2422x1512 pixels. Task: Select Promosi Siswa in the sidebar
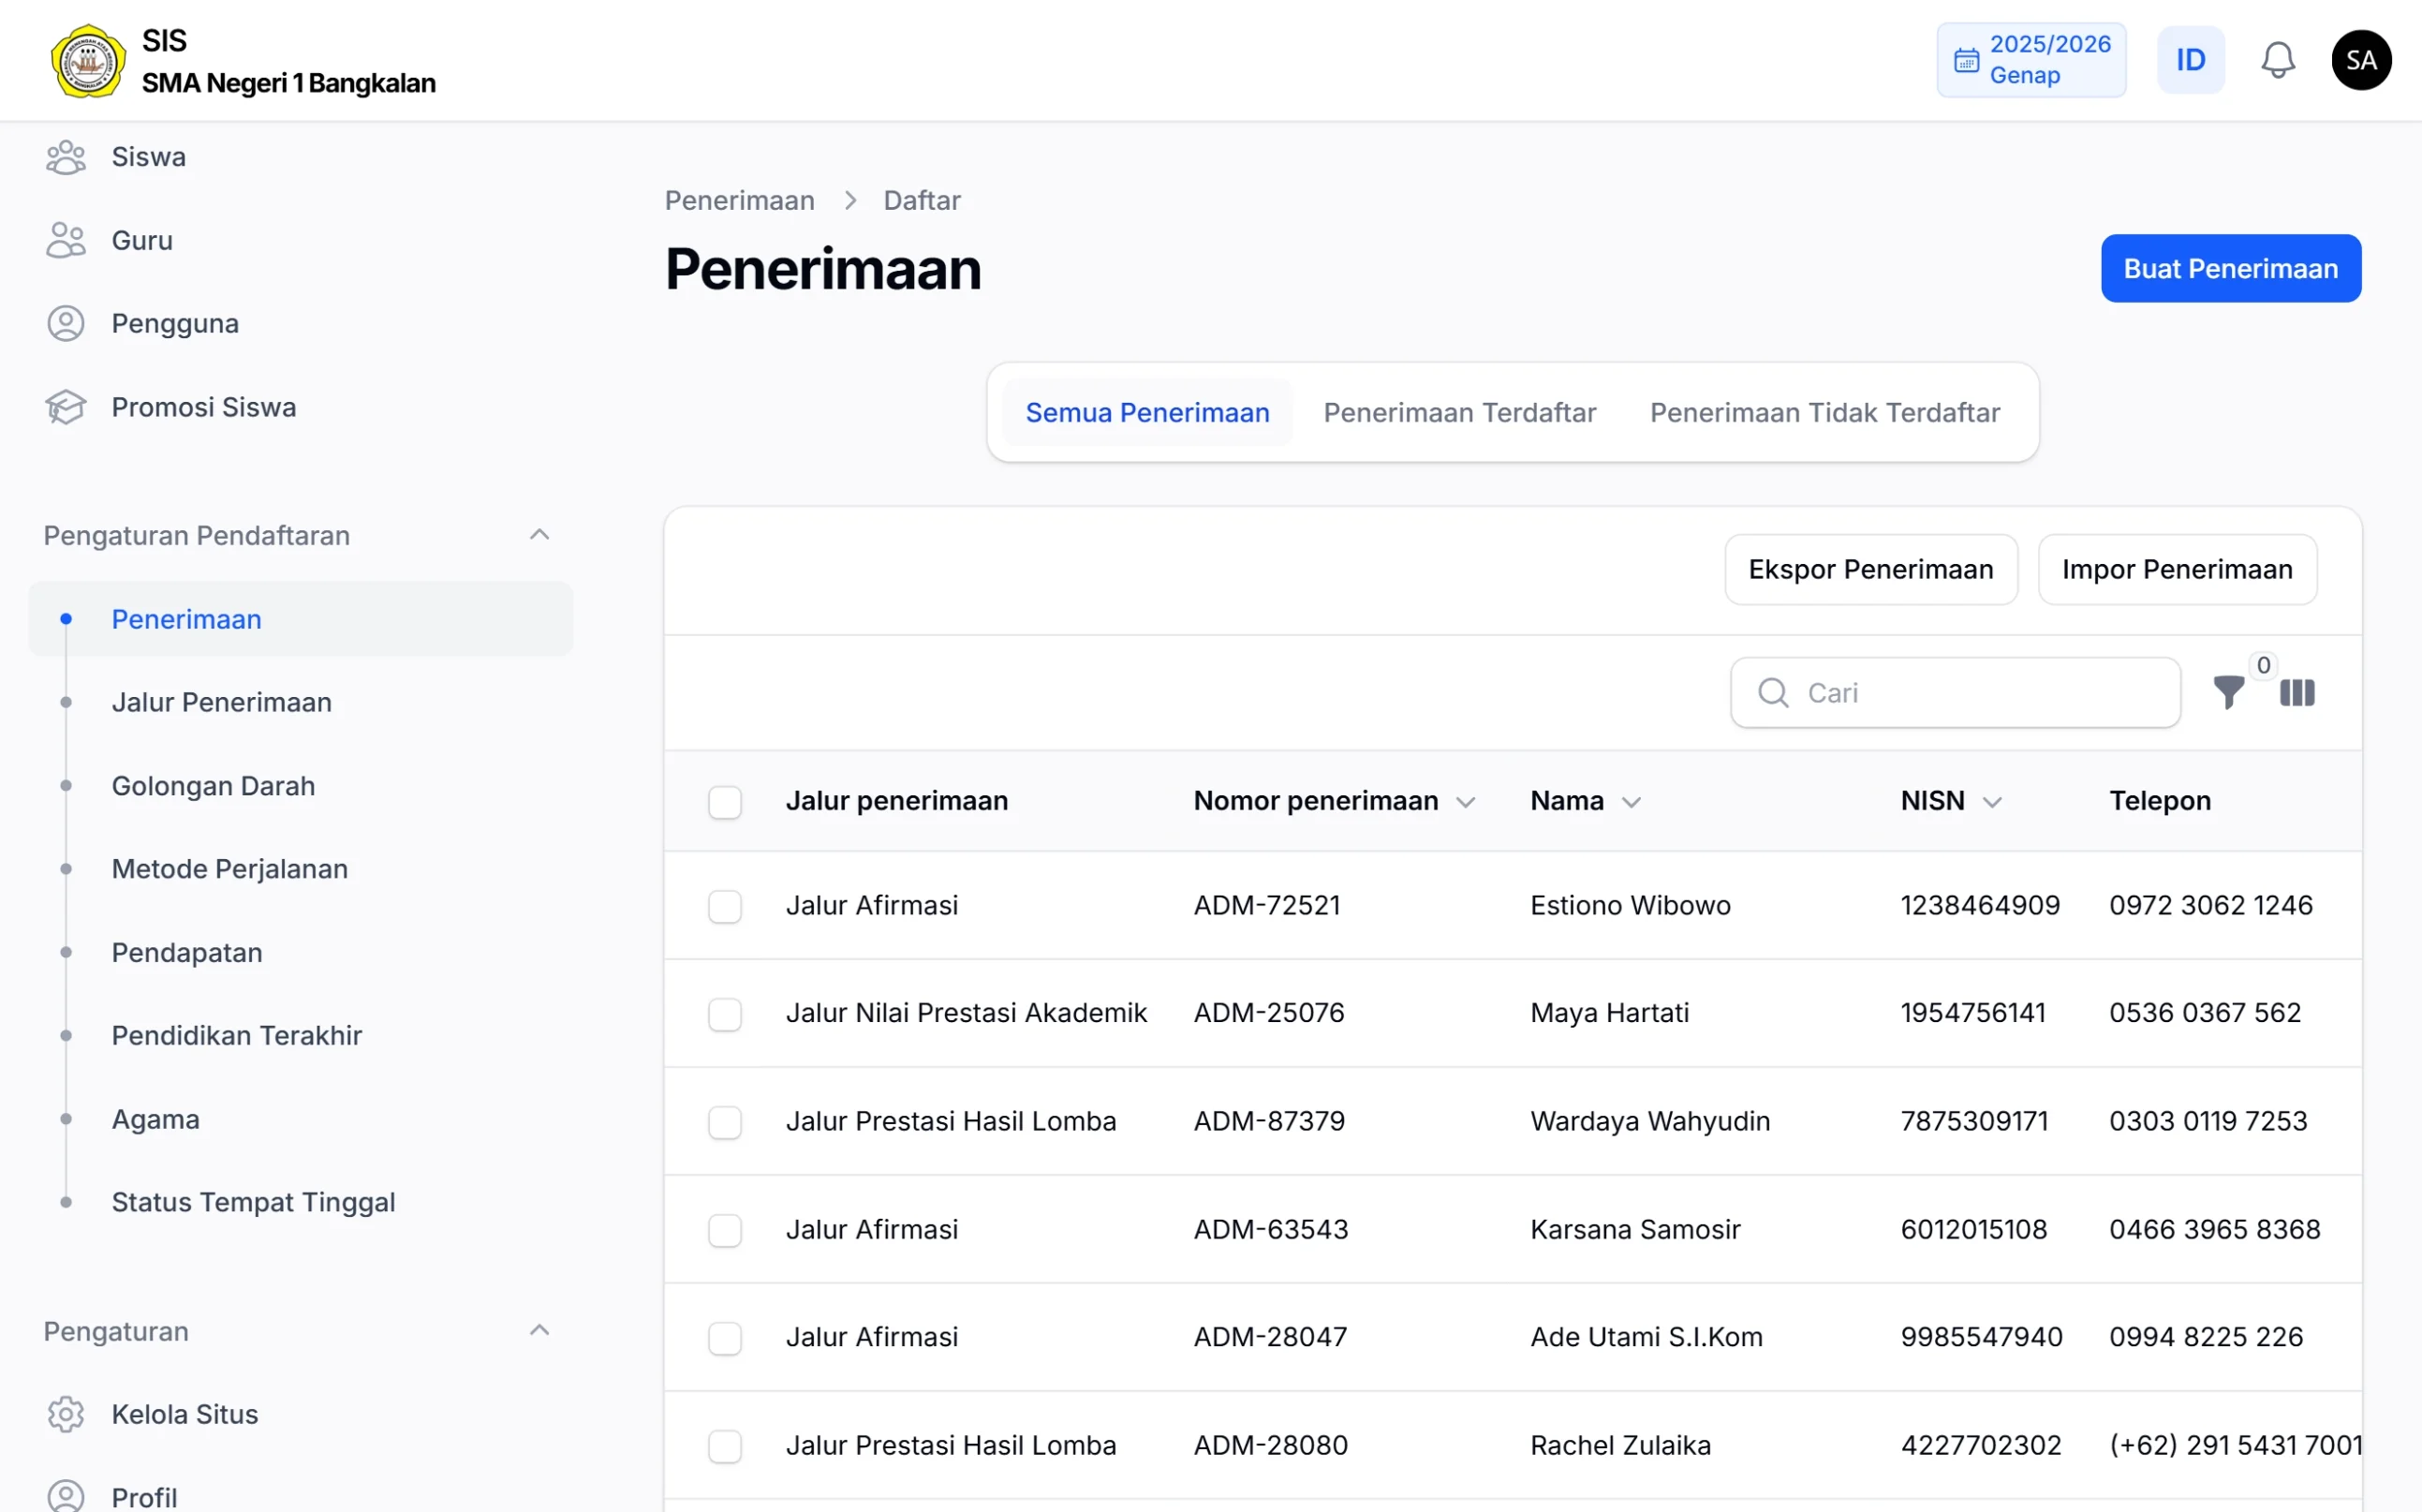pos(203,407)
